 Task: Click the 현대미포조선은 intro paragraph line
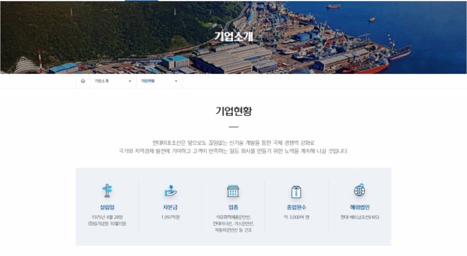233,143
